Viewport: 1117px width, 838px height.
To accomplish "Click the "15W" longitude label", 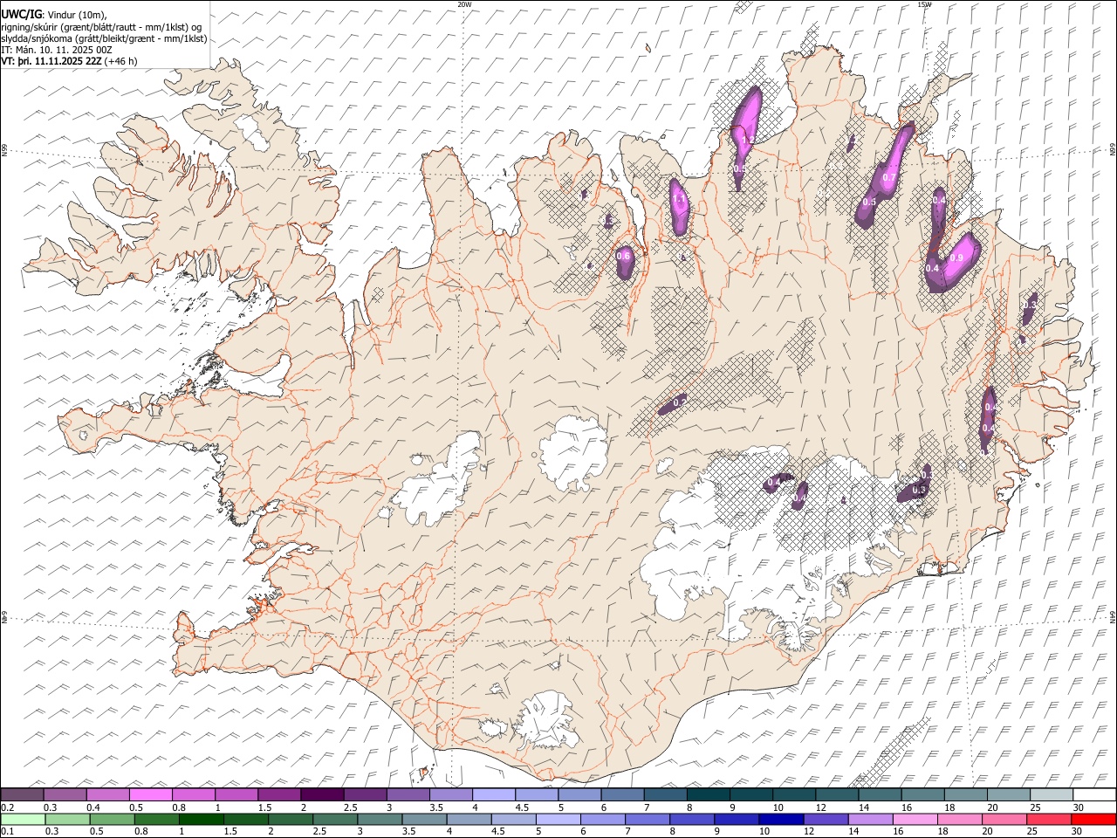I will (x=924, y=4).
